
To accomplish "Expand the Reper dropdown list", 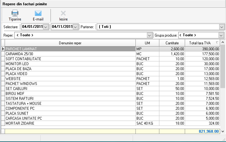I will click(x=150, y=35).
